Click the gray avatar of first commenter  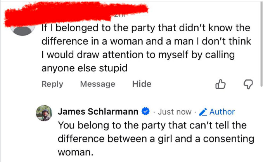pyautogui.click(x=23, y=30)
